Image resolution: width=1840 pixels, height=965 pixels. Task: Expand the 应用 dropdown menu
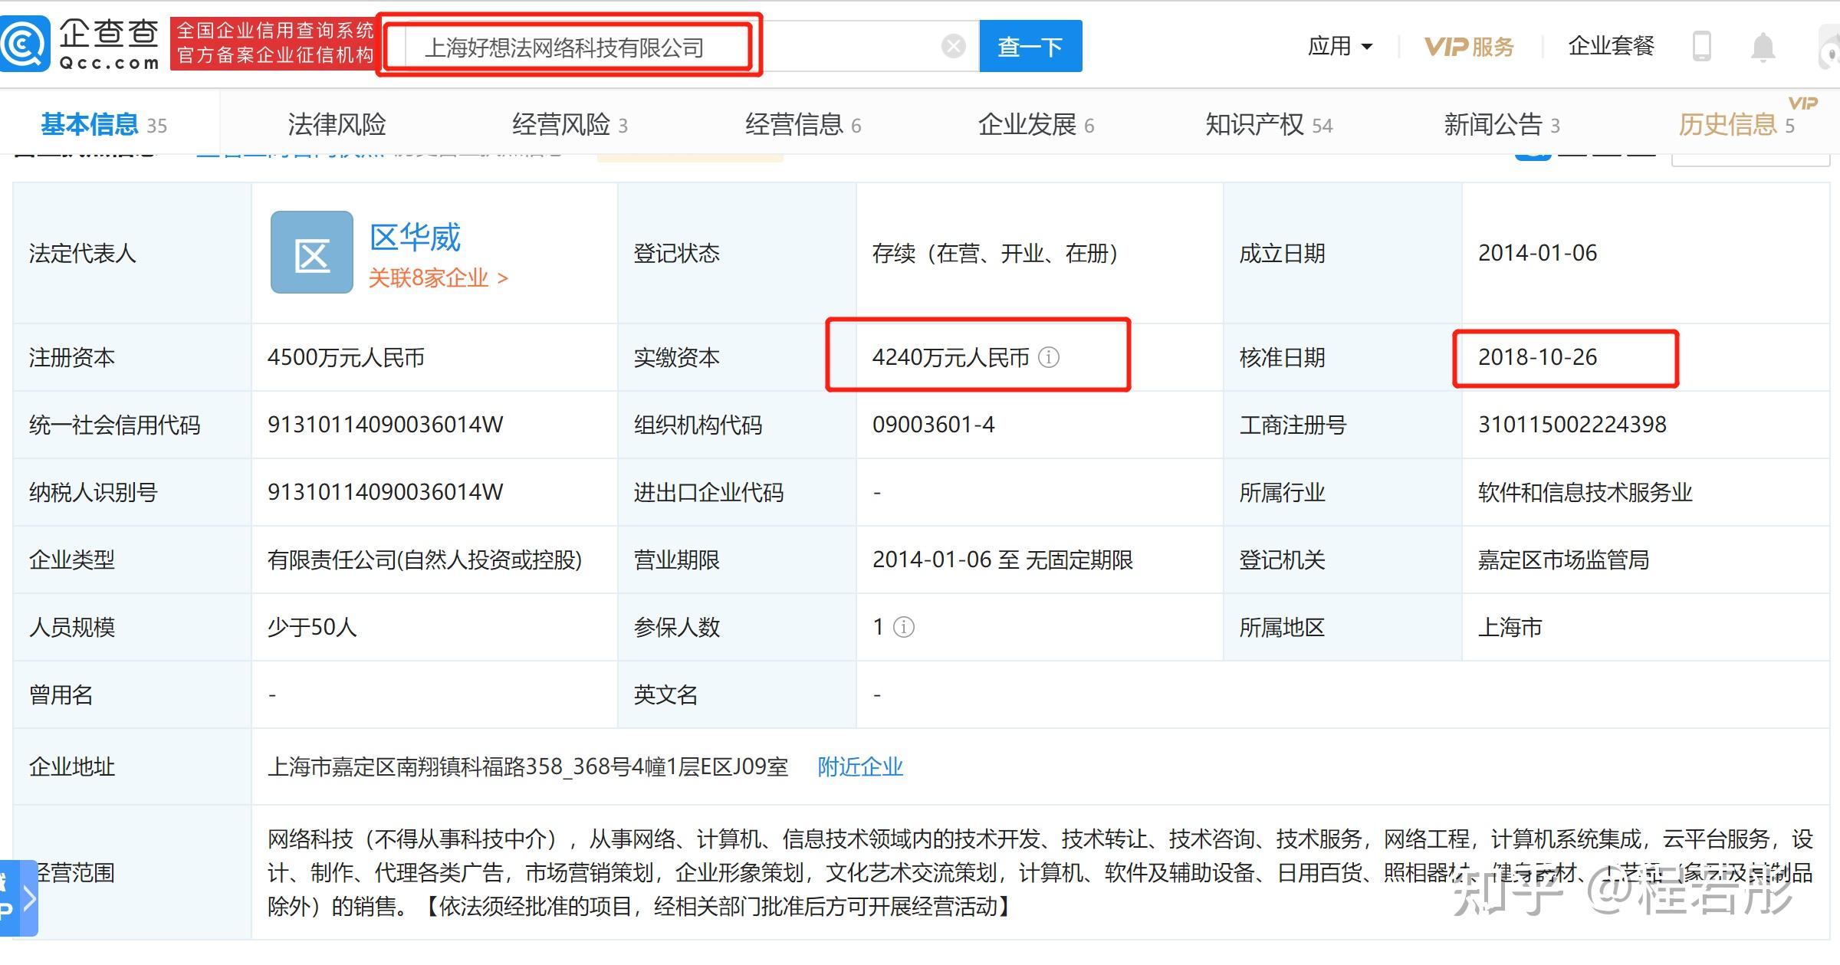point(1340,46)
